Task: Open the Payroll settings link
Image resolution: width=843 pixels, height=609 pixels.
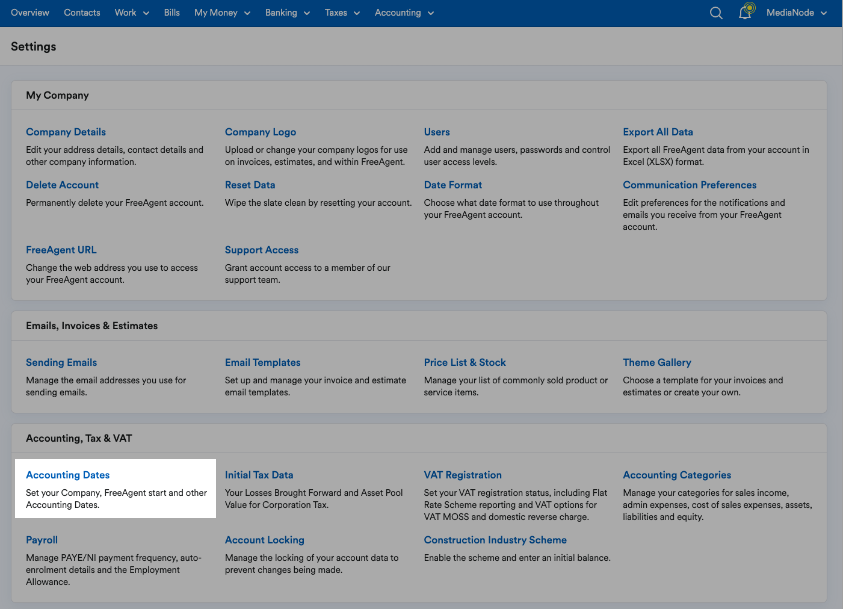Action: [42, 540]
